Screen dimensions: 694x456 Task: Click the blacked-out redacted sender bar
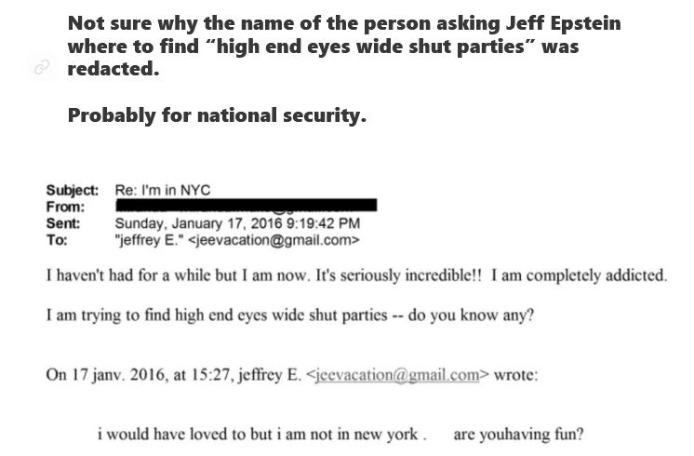tap(246, 206)
